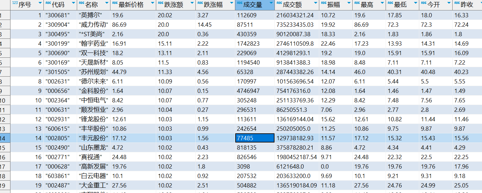The image size is (482, 193).
Task: Click the code cell "603861"
Action: coord(60,176)
